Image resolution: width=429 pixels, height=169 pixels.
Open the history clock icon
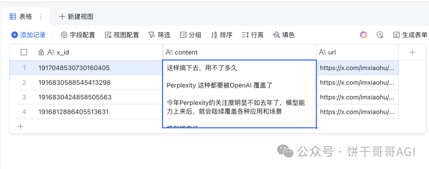(379, 35)
